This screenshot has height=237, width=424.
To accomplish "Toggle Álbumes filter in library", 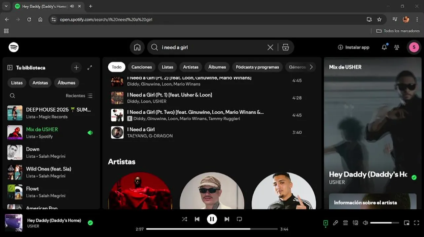I will [66, 83].
